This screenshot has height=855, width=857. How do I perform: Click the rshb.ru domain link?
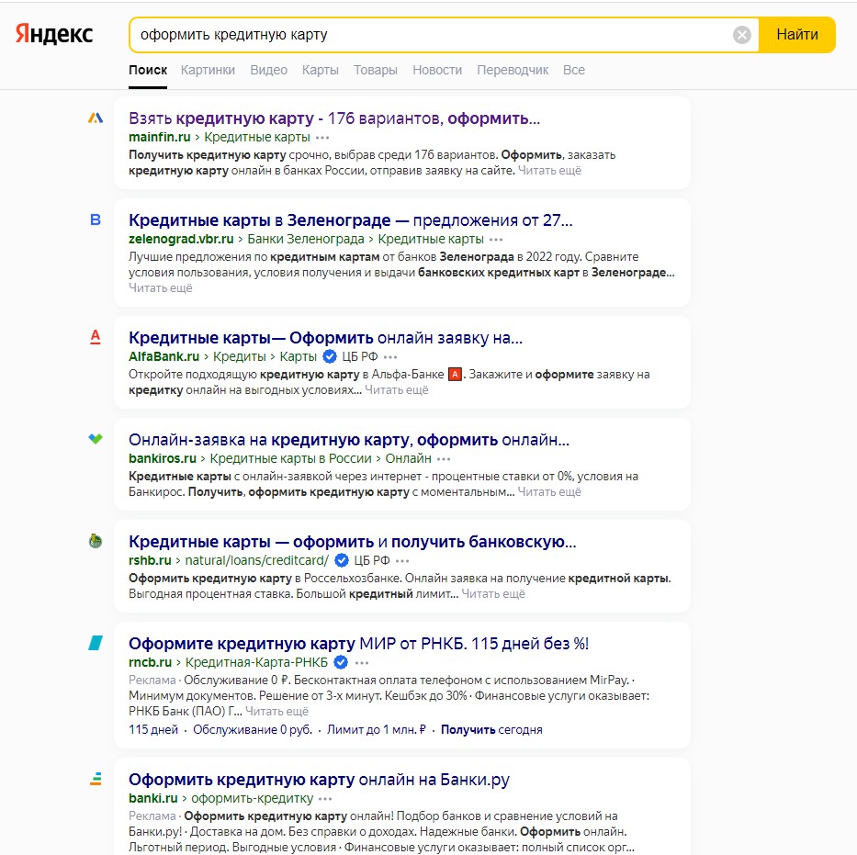[150, 560]
